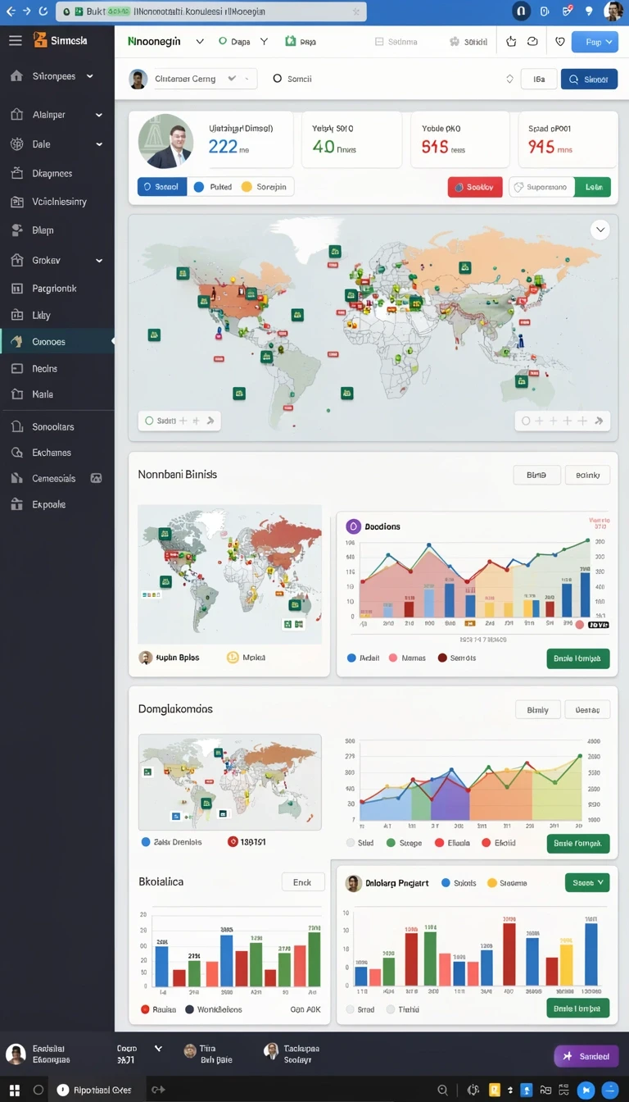Expand the Alaimper sidebar section

[x=99, y=116]
